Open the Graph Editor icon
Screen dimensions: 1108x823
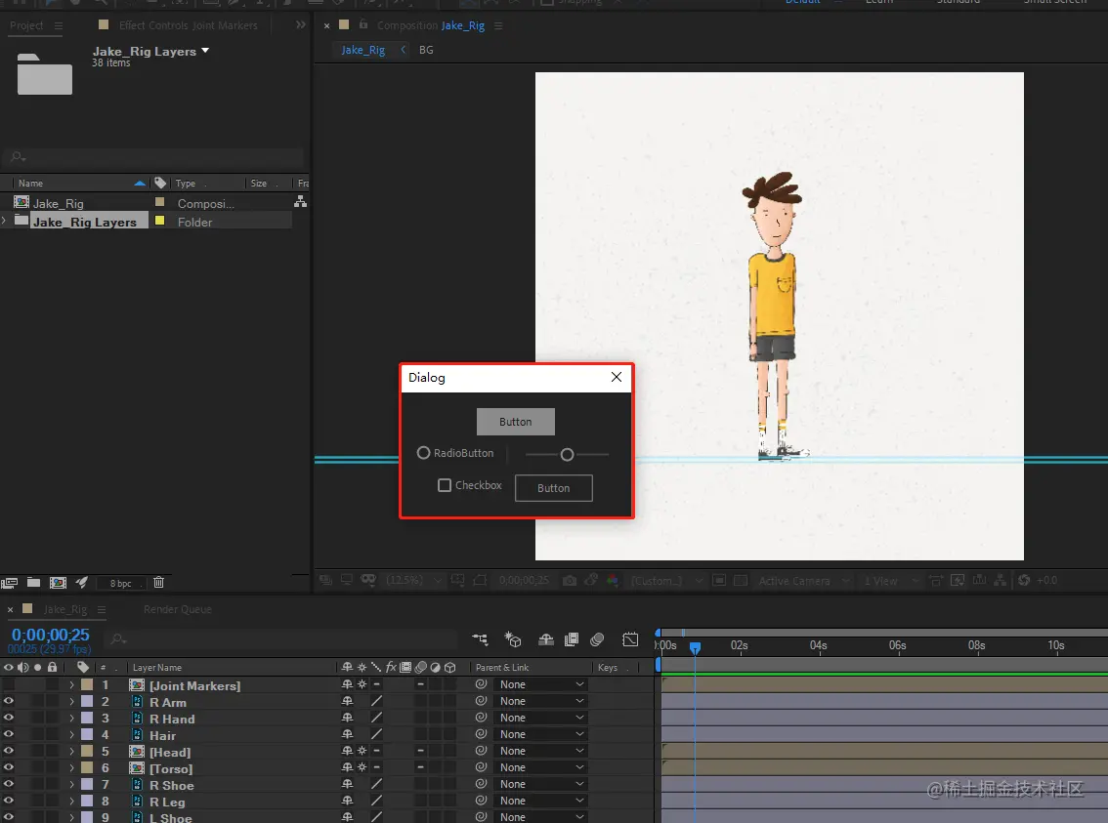pos(630,639)
